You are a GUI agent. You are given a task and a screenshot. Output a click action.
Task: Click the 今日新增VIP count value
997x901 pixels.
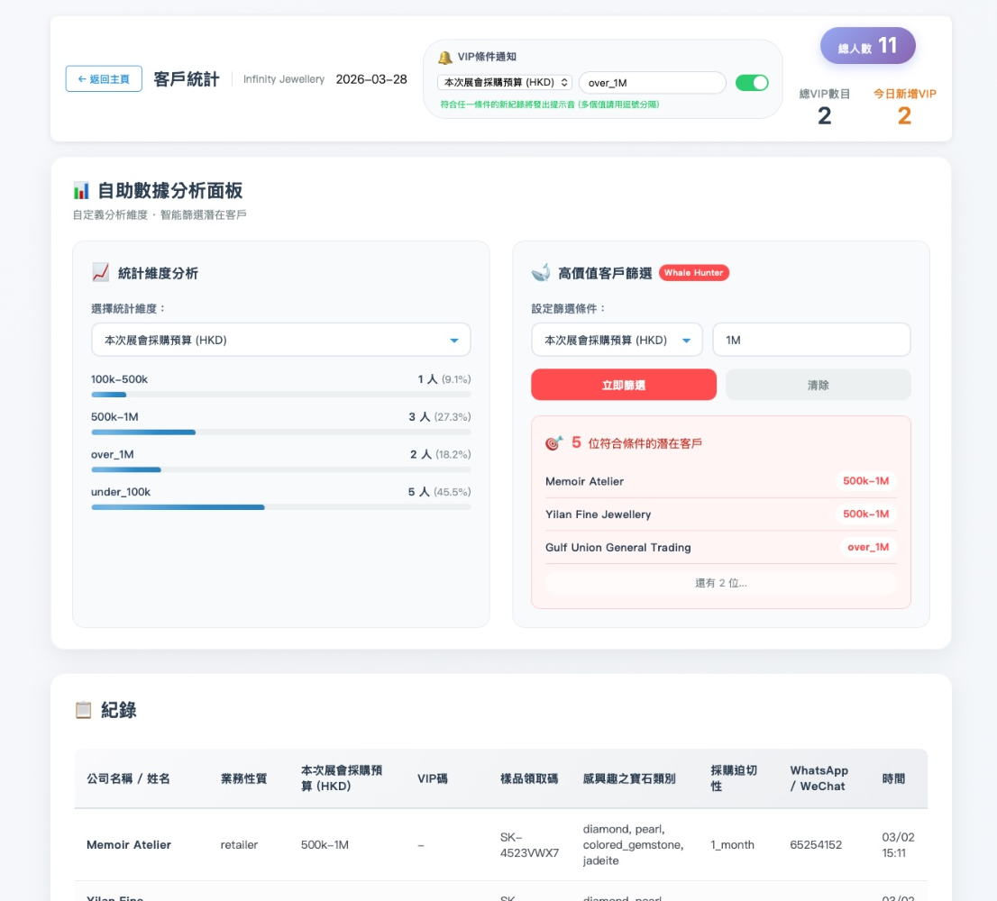click(904, 115)
